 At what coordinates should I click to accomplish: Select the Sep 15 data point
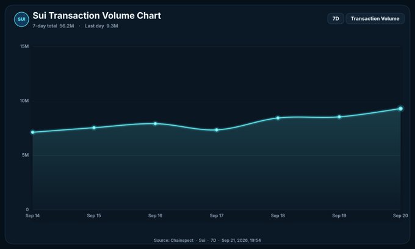point(94,128)
